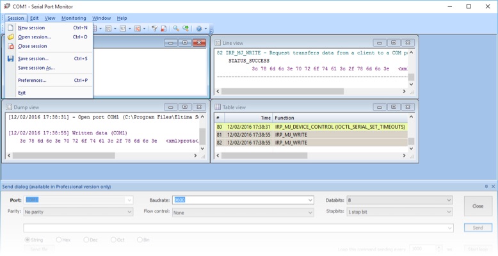Image resolution: width=498 pixels, height=256 pixels.
Task: Click the Session menu title
Action: (x=16, y=18)
